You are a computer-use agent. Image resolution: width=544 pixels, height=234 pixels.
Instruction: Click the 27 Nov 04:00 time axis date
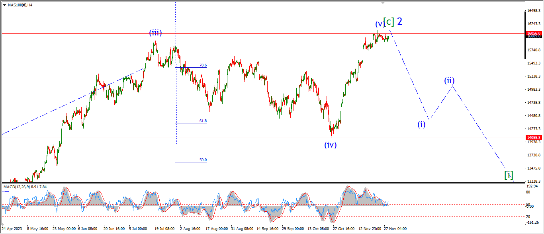click(x=395, y=229)
